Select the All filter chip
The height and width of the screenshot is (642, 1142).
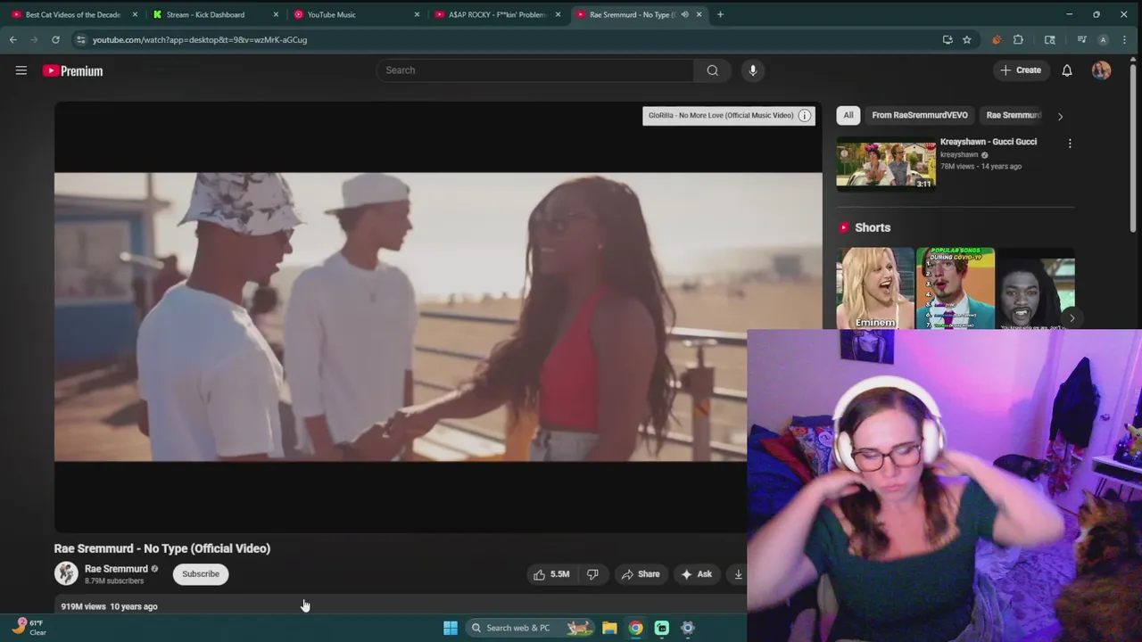[x=848, y=115]
